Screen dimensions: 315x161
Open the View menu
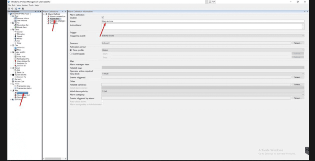point(19,5)
